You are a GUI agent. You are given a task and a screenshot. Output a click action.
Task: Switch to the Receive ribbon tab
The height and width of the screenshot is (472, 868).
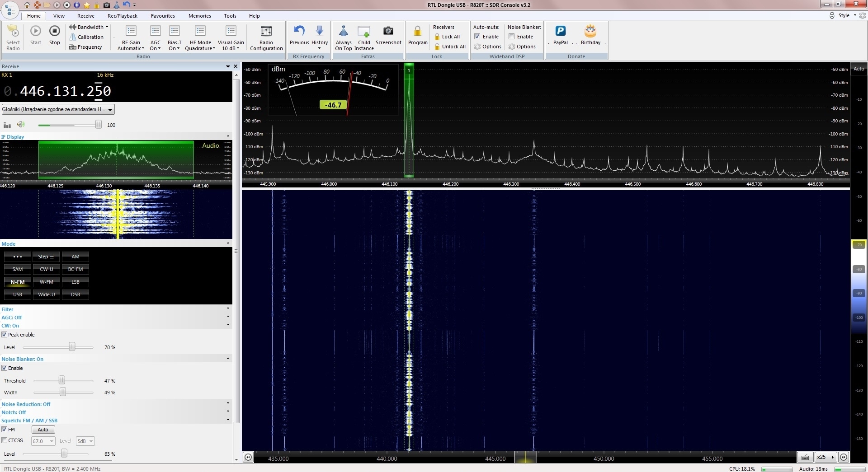pyautogui.click(x=85, y=16)
